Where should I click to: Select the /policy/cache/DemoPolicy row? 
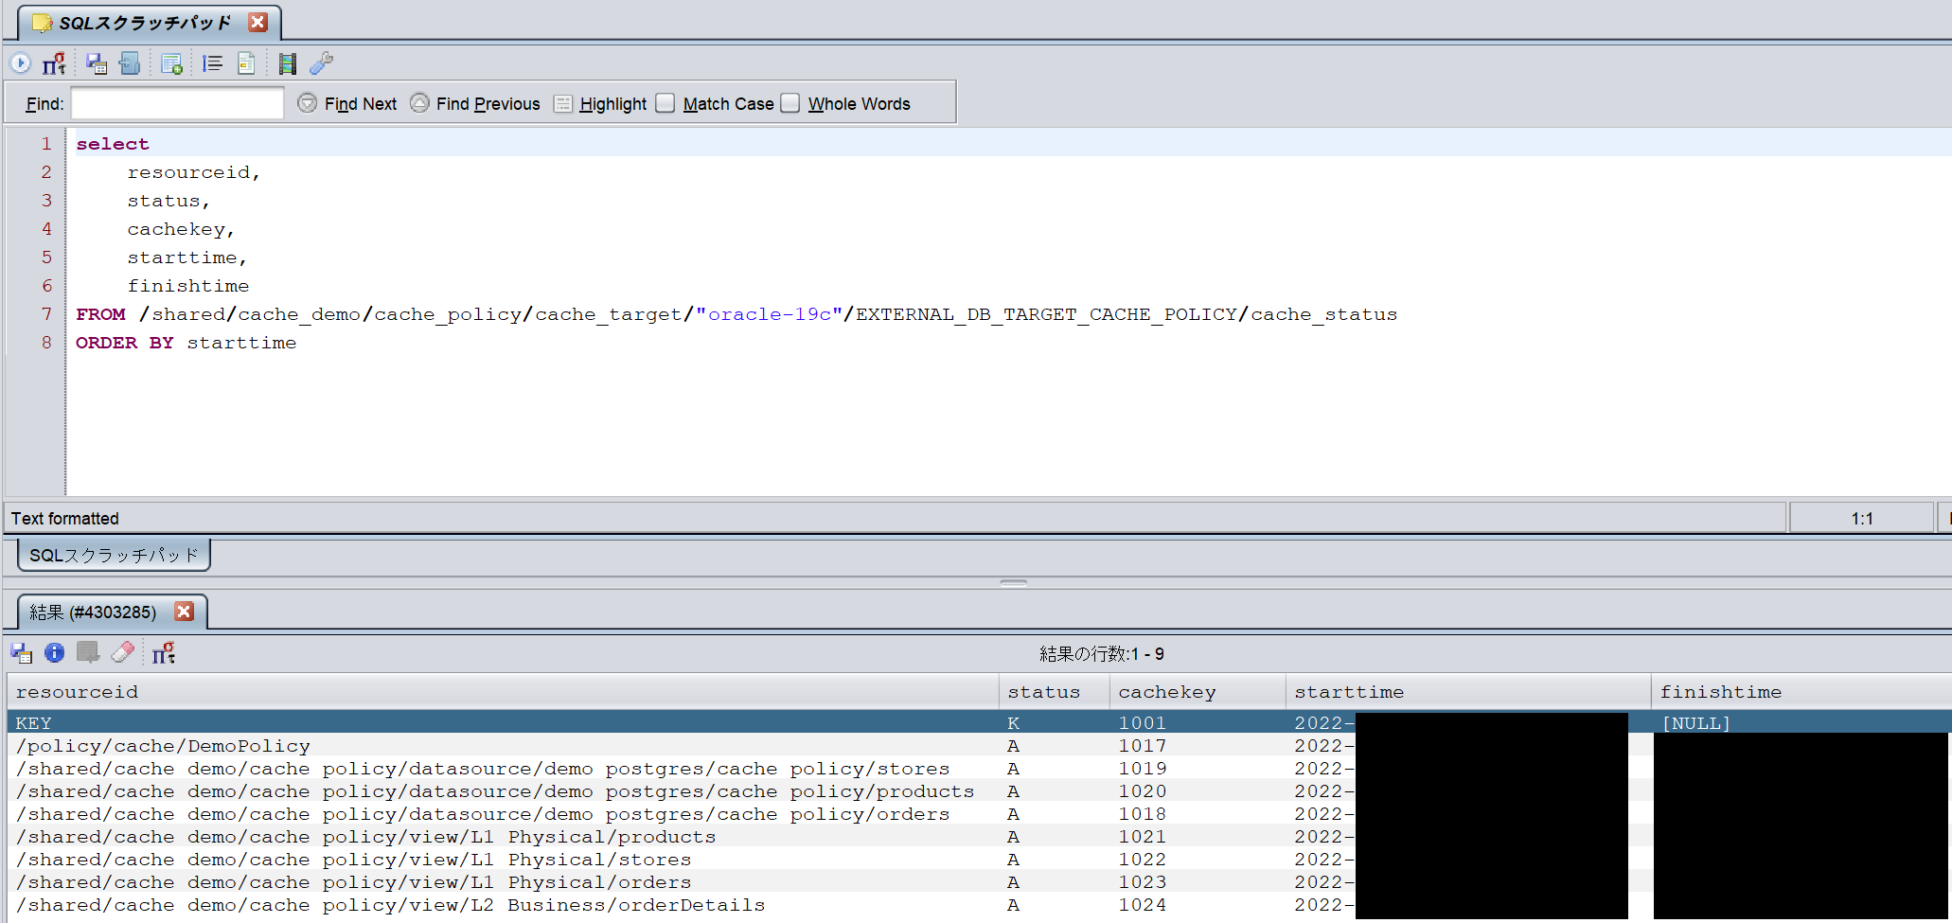pos(979,745)
